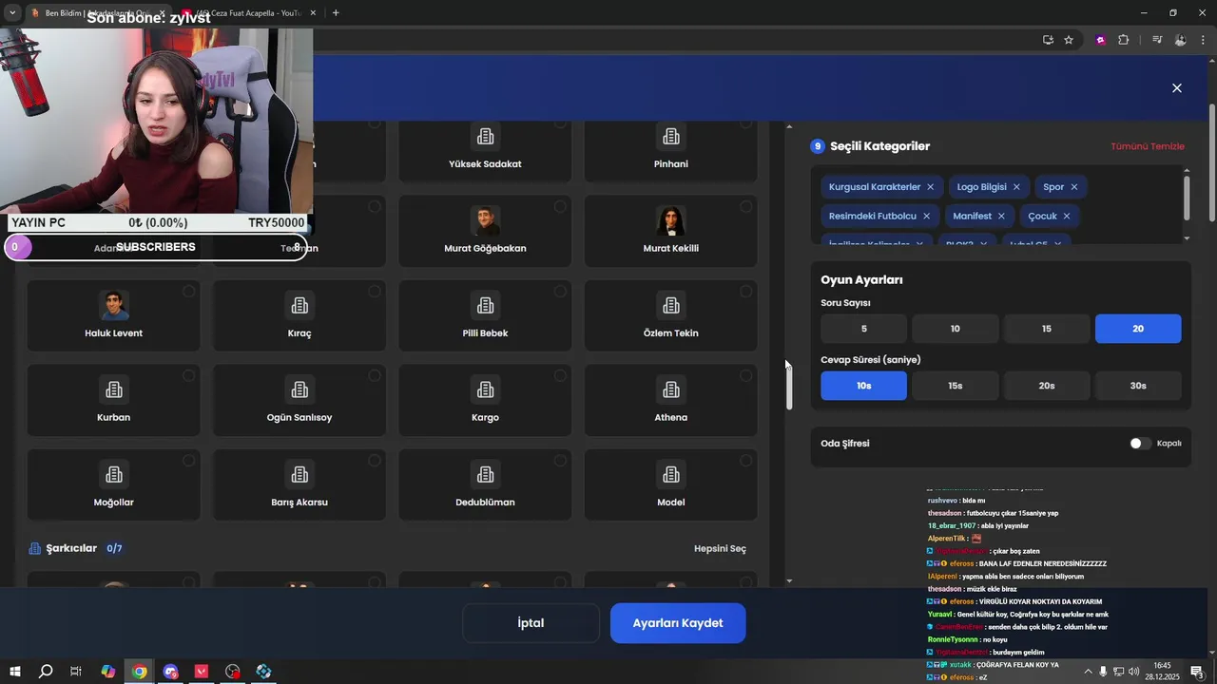Open Windows taskbar search

(46, 672)
